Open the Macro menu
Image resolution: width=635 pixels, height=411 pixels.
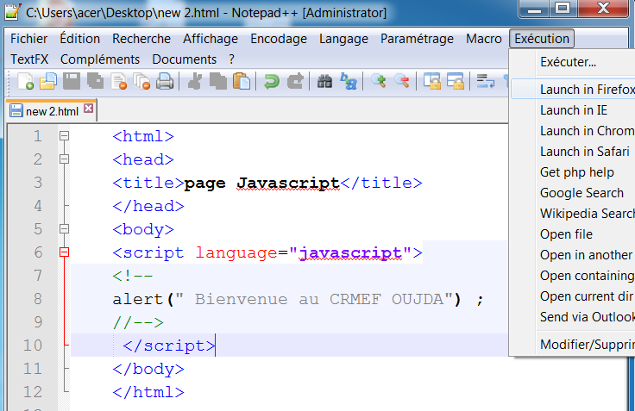click(483, 39)
